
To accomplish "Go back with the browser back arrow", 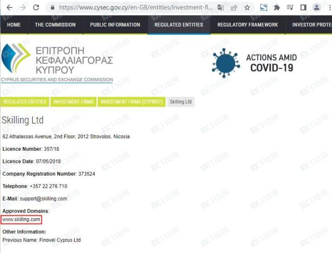I will [10, 8].
